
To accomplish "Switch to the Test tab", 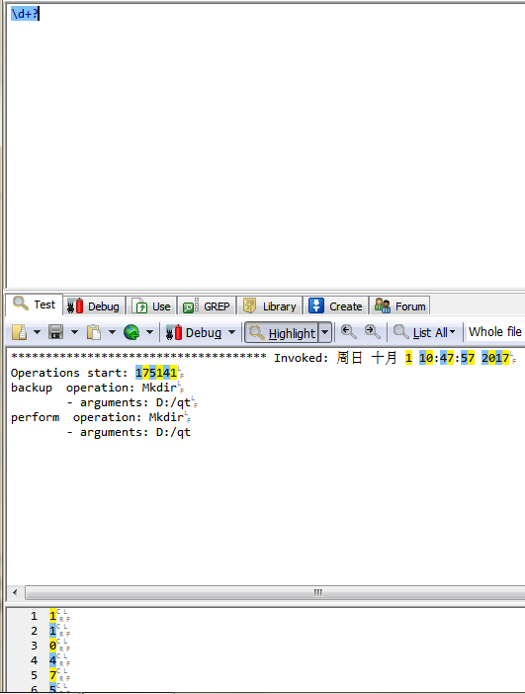I will (x=35, y=304).
